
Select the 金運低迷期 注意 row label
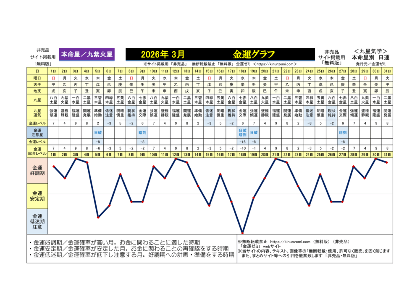tap(37, 221)
